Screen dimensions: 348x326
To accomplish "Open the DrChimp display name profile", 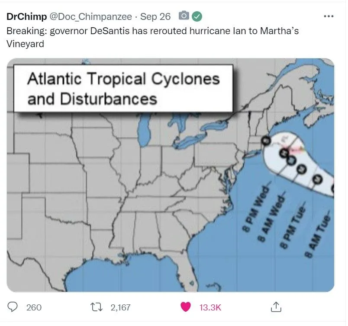I will pyautogui.click(x=26, y=16).
